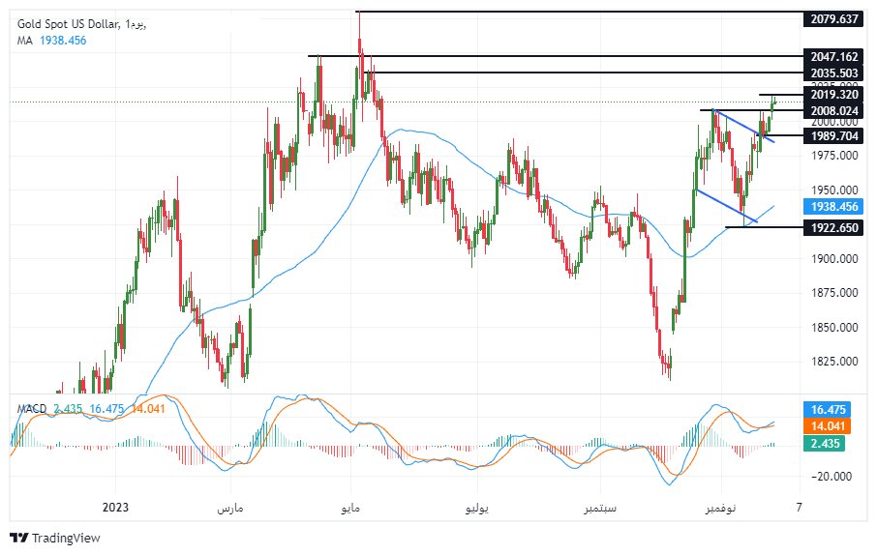Select the 2035.503 price label
Screen dimensions: 877x555
(834, 73)
